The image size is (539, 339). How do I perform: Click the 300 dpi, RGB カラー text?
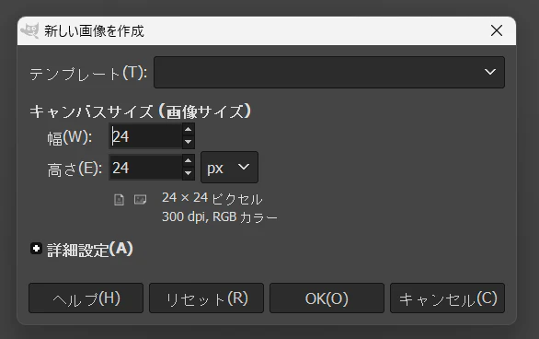click(x=219, y=217)
